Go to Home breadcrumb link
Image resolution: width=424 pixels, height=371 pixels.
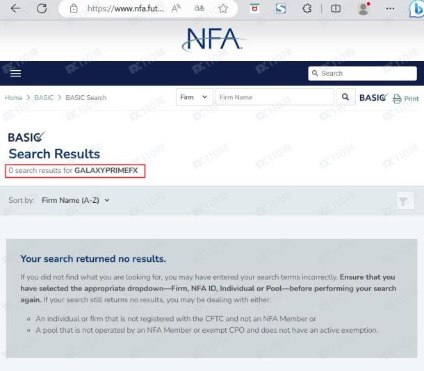(x=13, y=97)
